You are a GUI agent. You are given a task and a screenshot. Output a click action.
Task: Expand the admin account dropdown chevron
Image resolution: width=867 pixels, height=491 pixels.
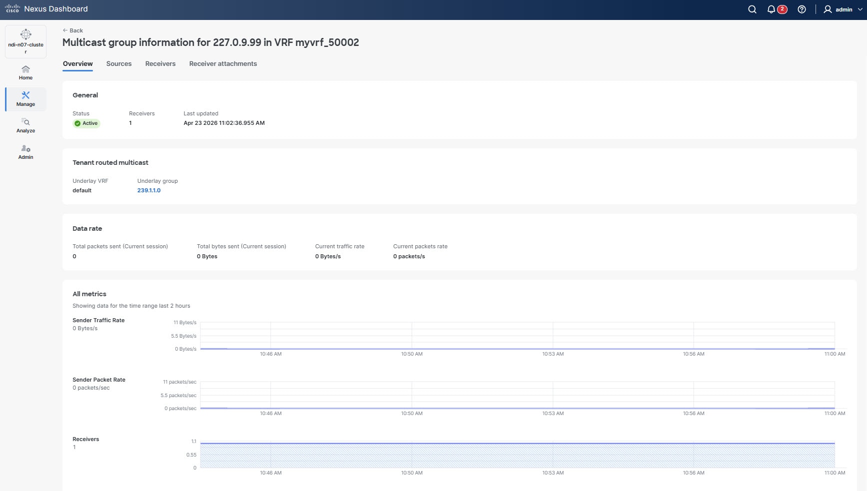pos(860,9)
